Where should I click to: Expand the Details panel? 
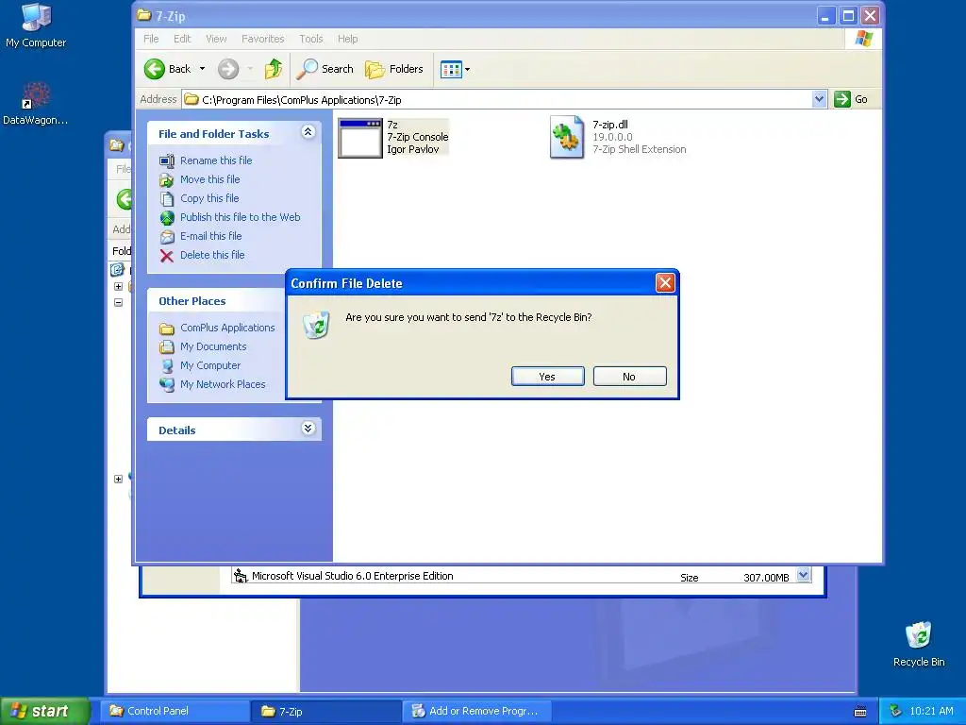(308, 429)
